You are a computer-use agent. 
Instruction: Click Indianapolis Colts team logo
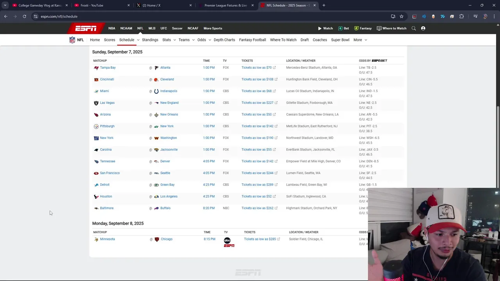coord(156,91)
